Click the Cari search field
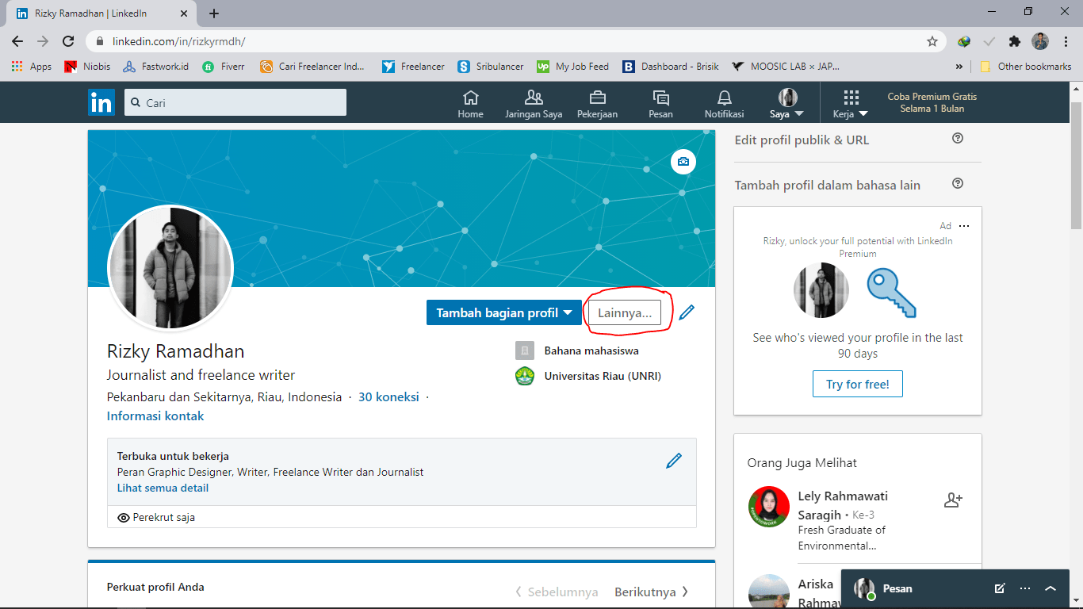Screen dimensions: 1083x609 235,102
